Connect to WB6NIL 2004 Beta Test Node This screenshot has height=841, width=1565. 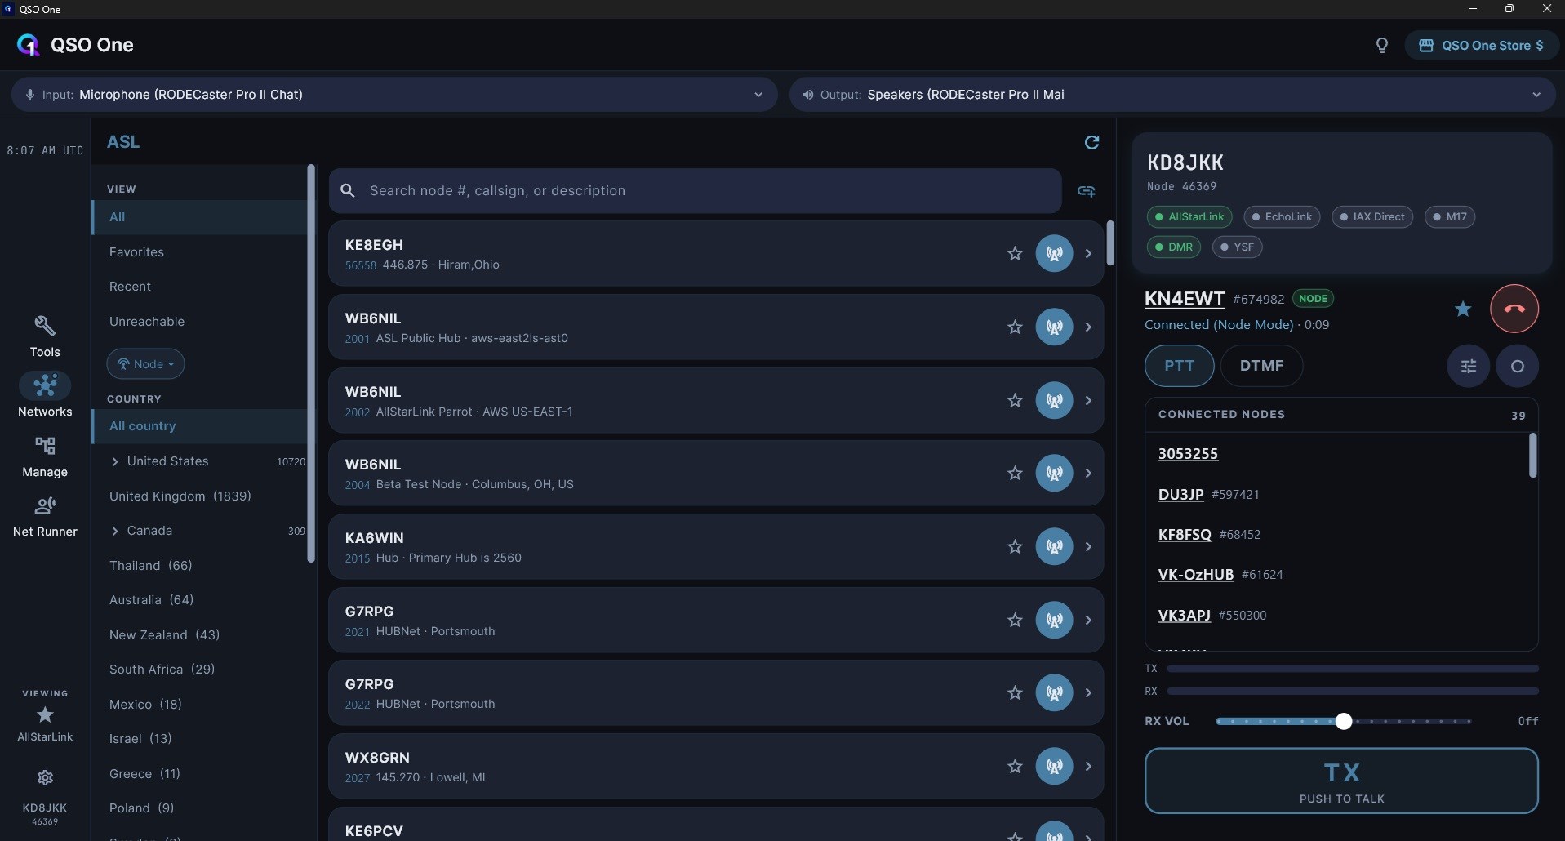tap(1054, 473)
